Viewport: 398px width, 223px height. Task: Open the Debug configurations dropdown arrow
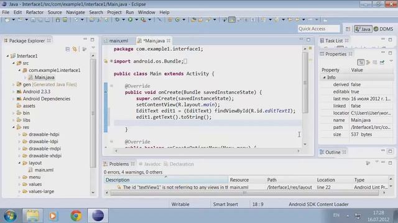(x=123, y=20)
